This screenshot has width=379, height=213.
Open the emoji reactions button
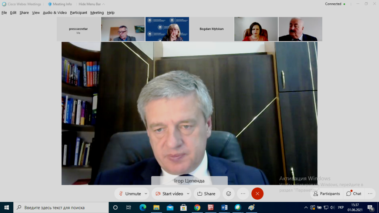[x=228, y=193]
